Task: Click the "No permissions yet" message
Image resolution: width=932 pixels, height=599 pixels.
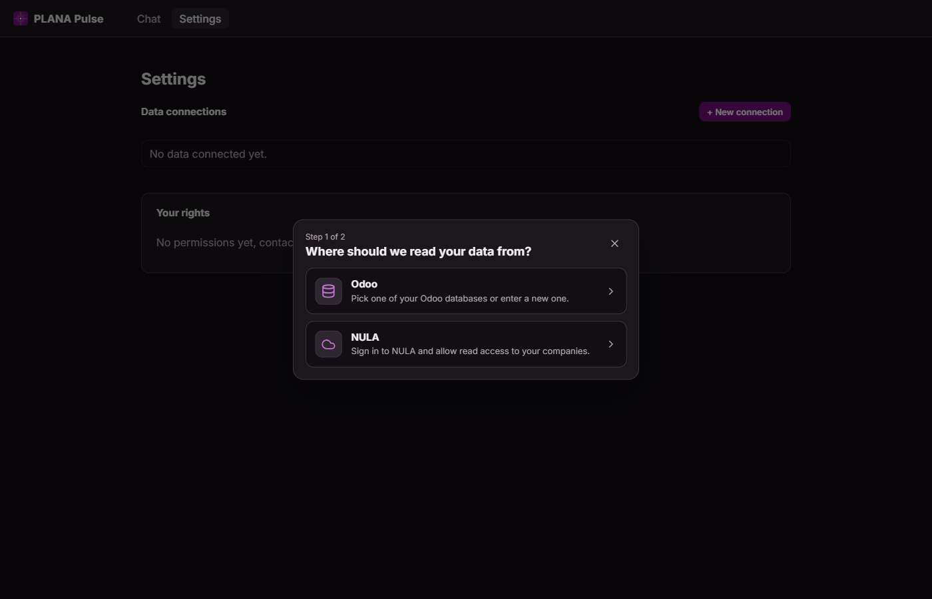Action: click(224, 242)
